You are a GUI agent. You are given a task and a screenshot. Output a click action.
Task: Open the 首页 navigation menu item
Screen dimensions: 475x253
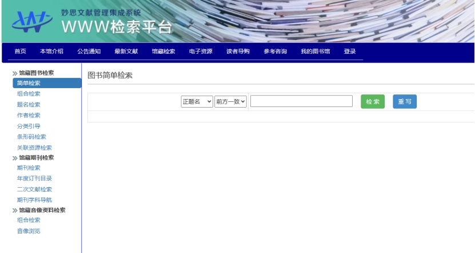pyautogui.click(x=20, y=52)
